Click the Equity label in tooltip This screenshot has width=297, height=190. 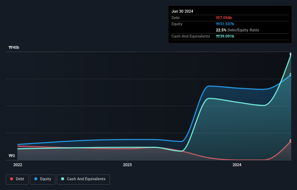coord(177,24)
